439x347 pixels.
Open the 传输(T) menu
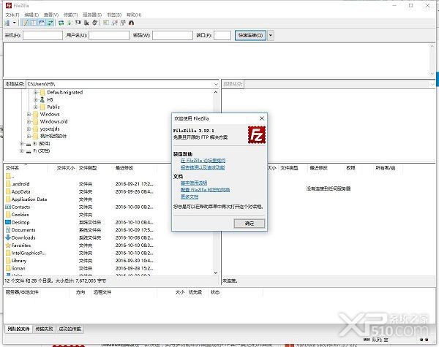pos(70,15)
